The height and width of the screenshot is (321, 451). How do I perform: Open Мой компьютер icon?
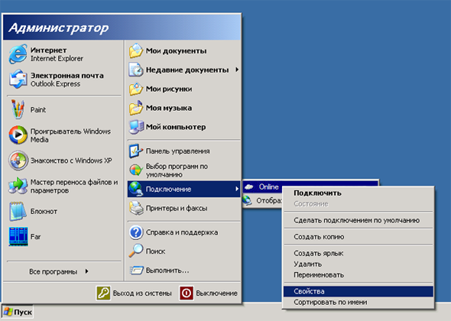136,127
